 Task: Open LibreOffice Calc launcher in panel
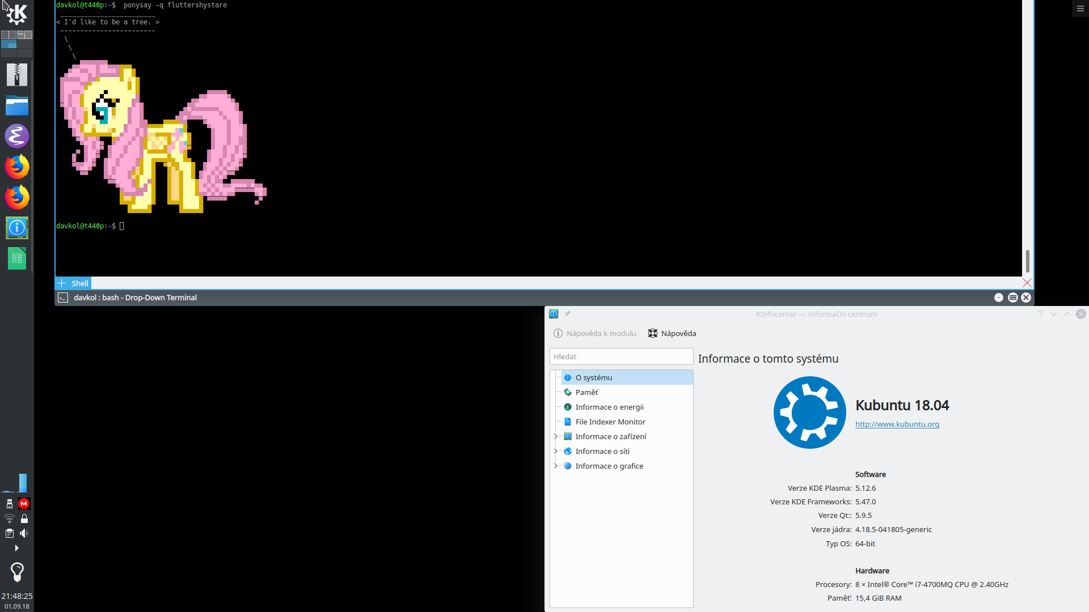click(x=17, y=258)
